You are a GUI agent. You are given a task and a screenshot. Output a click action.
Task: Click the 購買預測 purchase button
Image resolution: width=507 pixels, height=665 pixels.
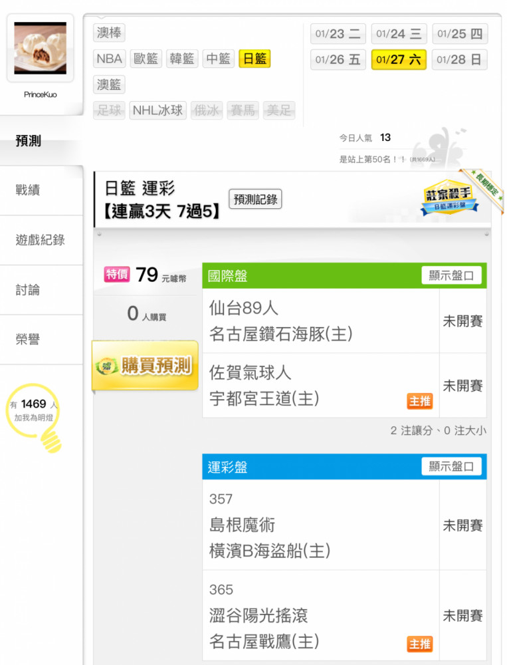pos(145,365)
